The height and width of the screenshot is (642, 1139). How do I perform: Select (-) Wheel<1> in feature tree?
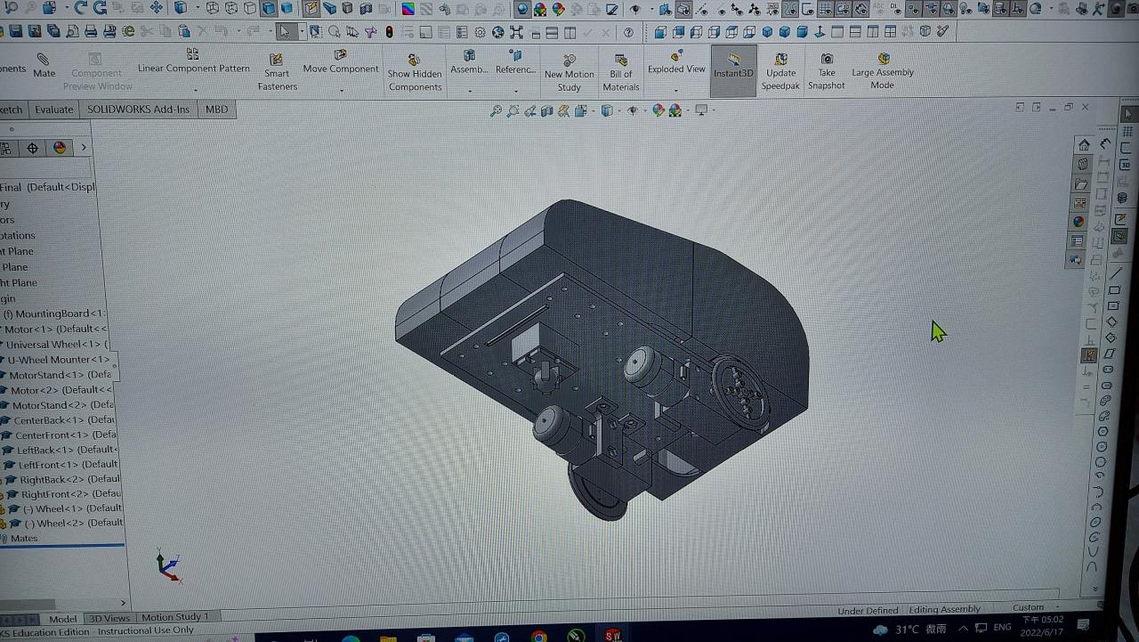coord(73,508)
